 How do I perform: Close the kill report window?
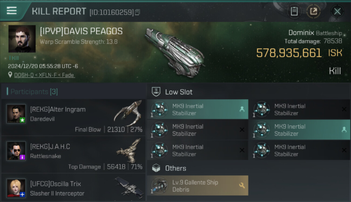pyautogui.click(x=337, y=11)
